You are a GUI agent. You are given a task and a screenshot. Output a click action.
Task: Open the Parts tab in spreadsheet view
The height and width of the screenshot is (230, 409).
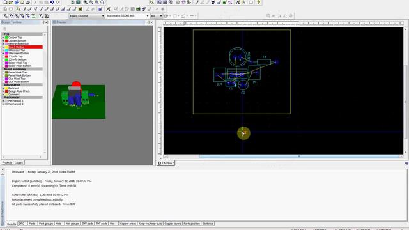32,224
